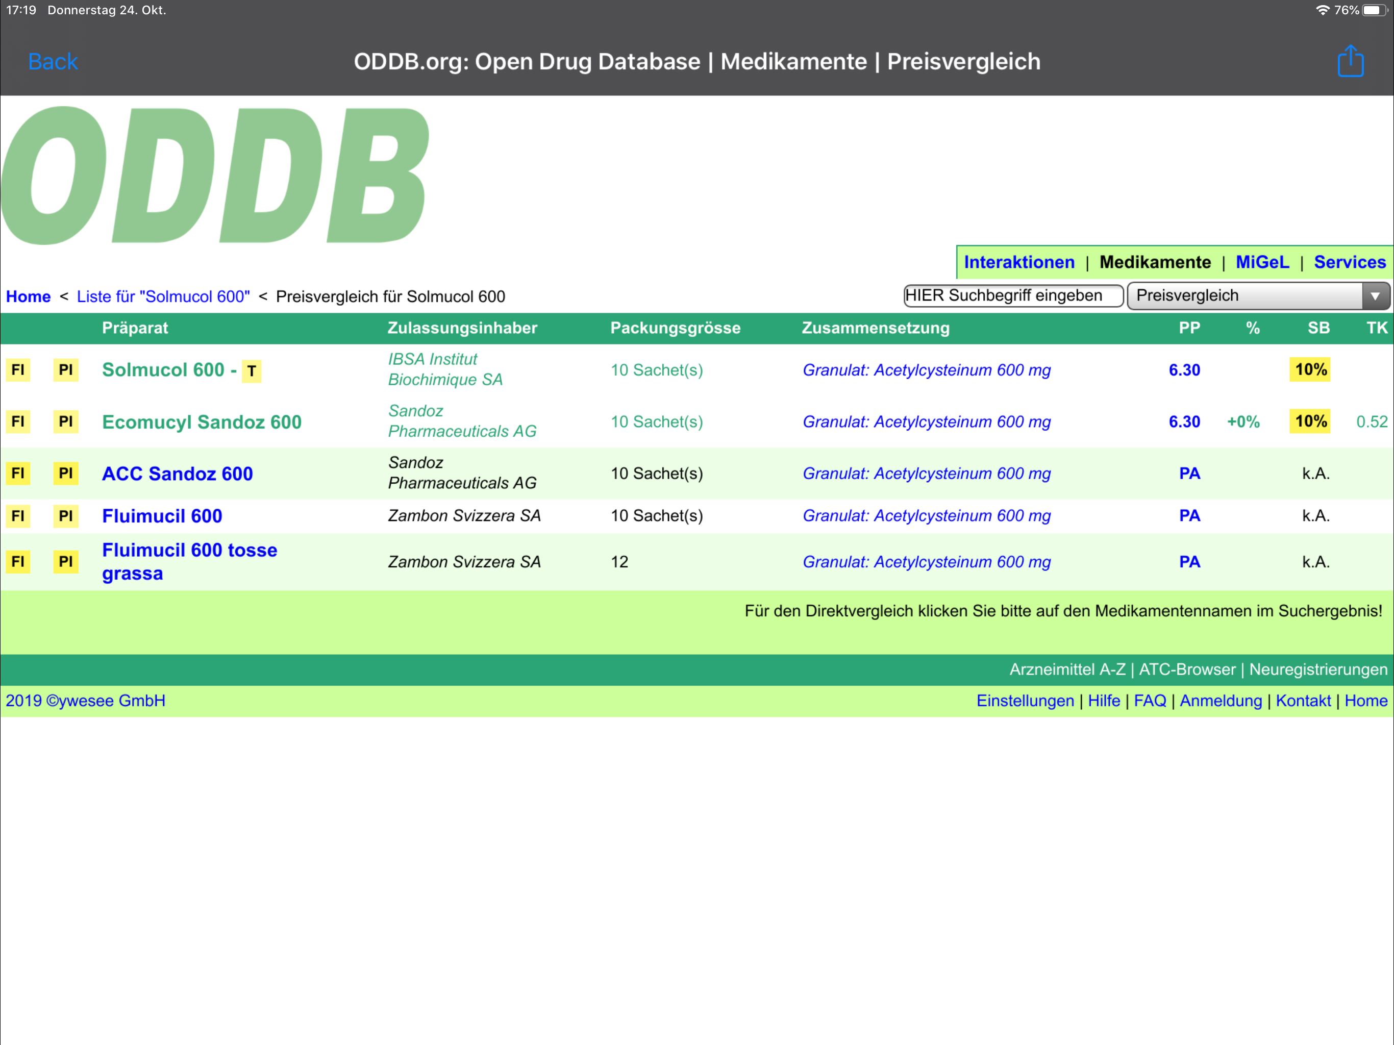Open FI badge for Fluimucil 600 row
Screen dimensions: 1394x1045
pyautogui.click(x=18, y=515)
